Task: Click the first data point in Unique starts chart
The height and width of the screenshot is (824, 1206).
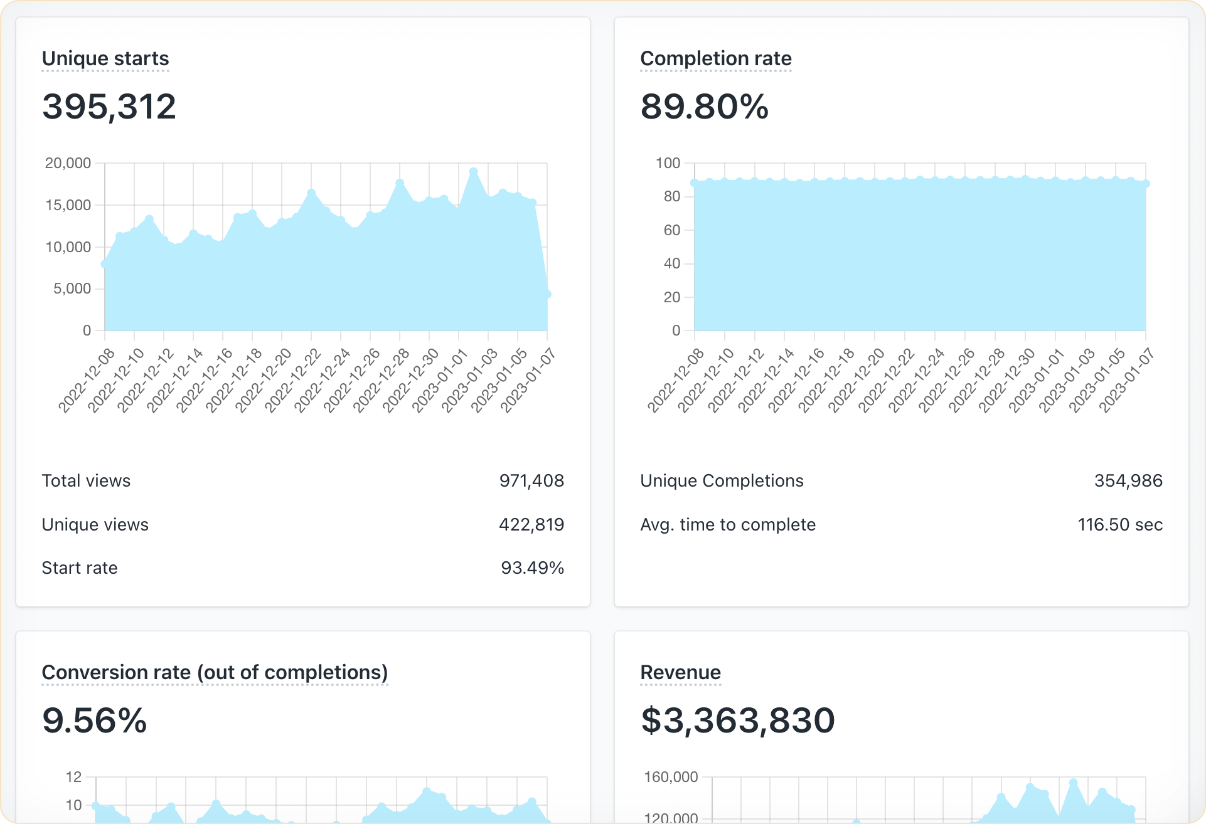Action: click(105, 264)
